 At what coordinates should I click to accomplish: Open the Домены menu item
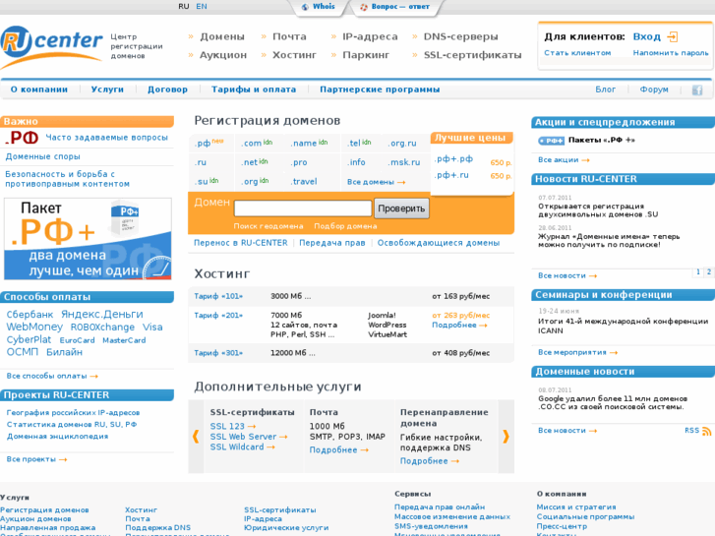[222, 36]
